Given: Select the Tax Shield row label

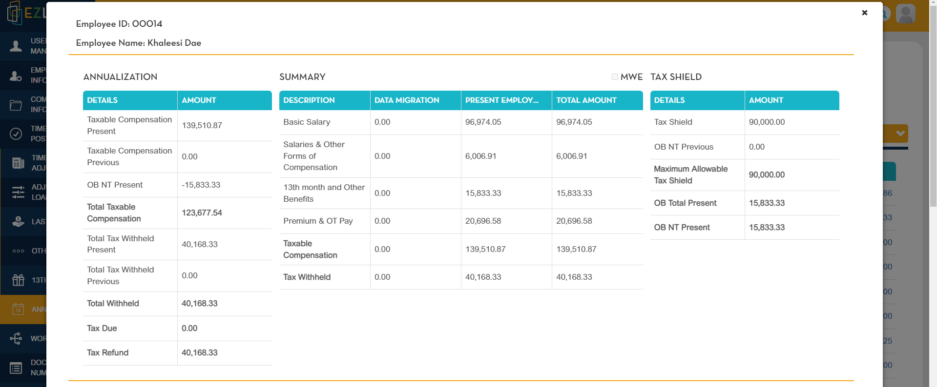Looking at the screenshot, I should pos(673,122).
